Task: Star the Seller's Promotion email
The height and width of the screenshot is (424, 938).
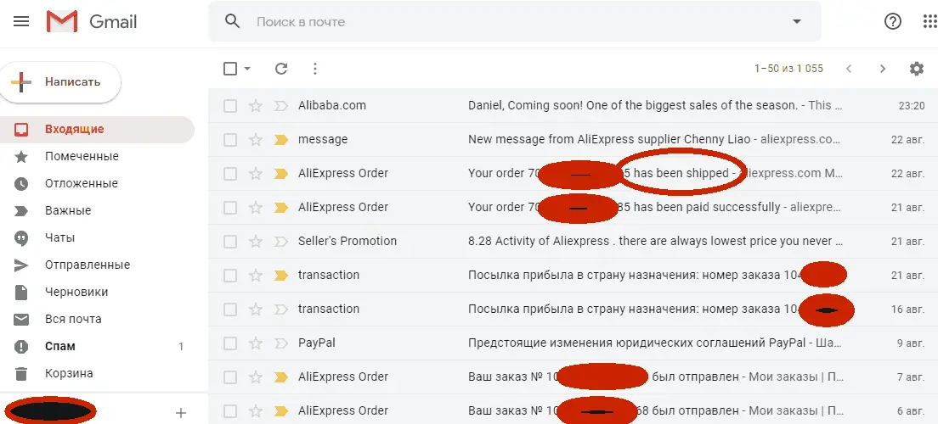Action: click(x=256, y=242)
